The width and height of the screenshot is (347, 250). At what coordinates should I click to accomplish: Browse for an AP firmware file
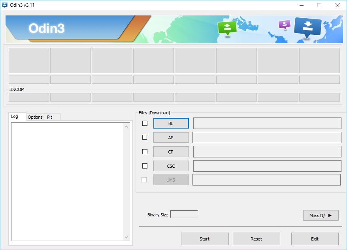[x=171, y=138]
